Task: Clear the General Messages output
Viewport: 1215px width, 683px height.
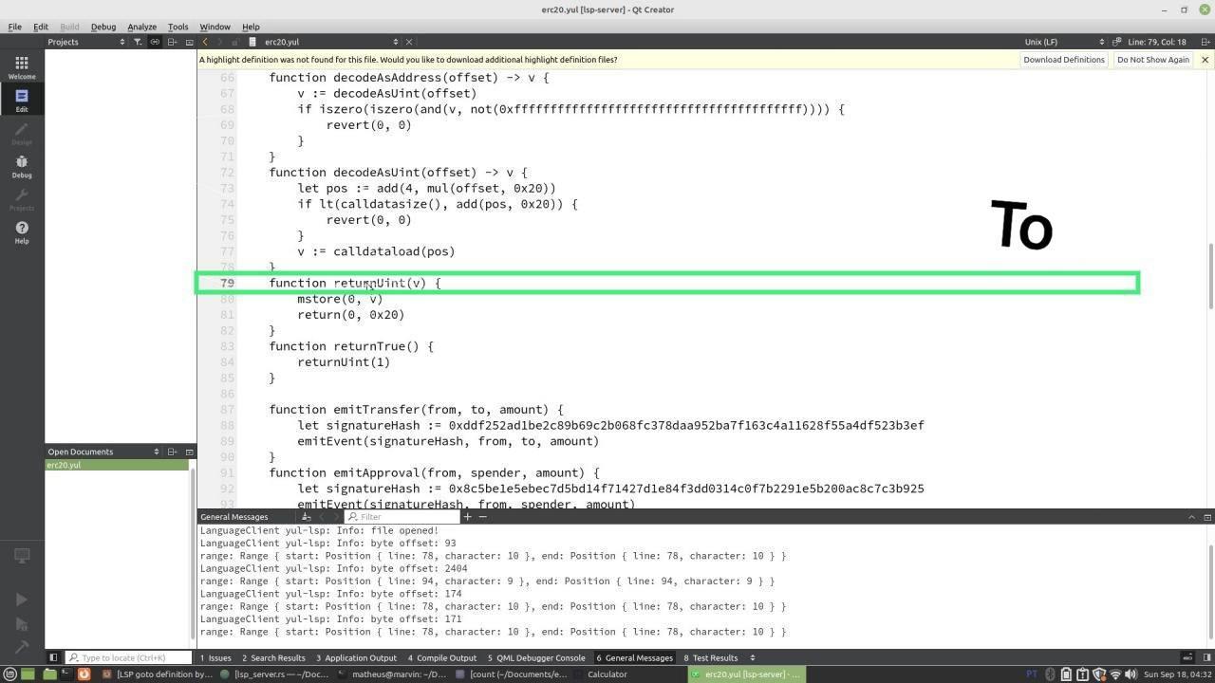Action: point(307,517)
